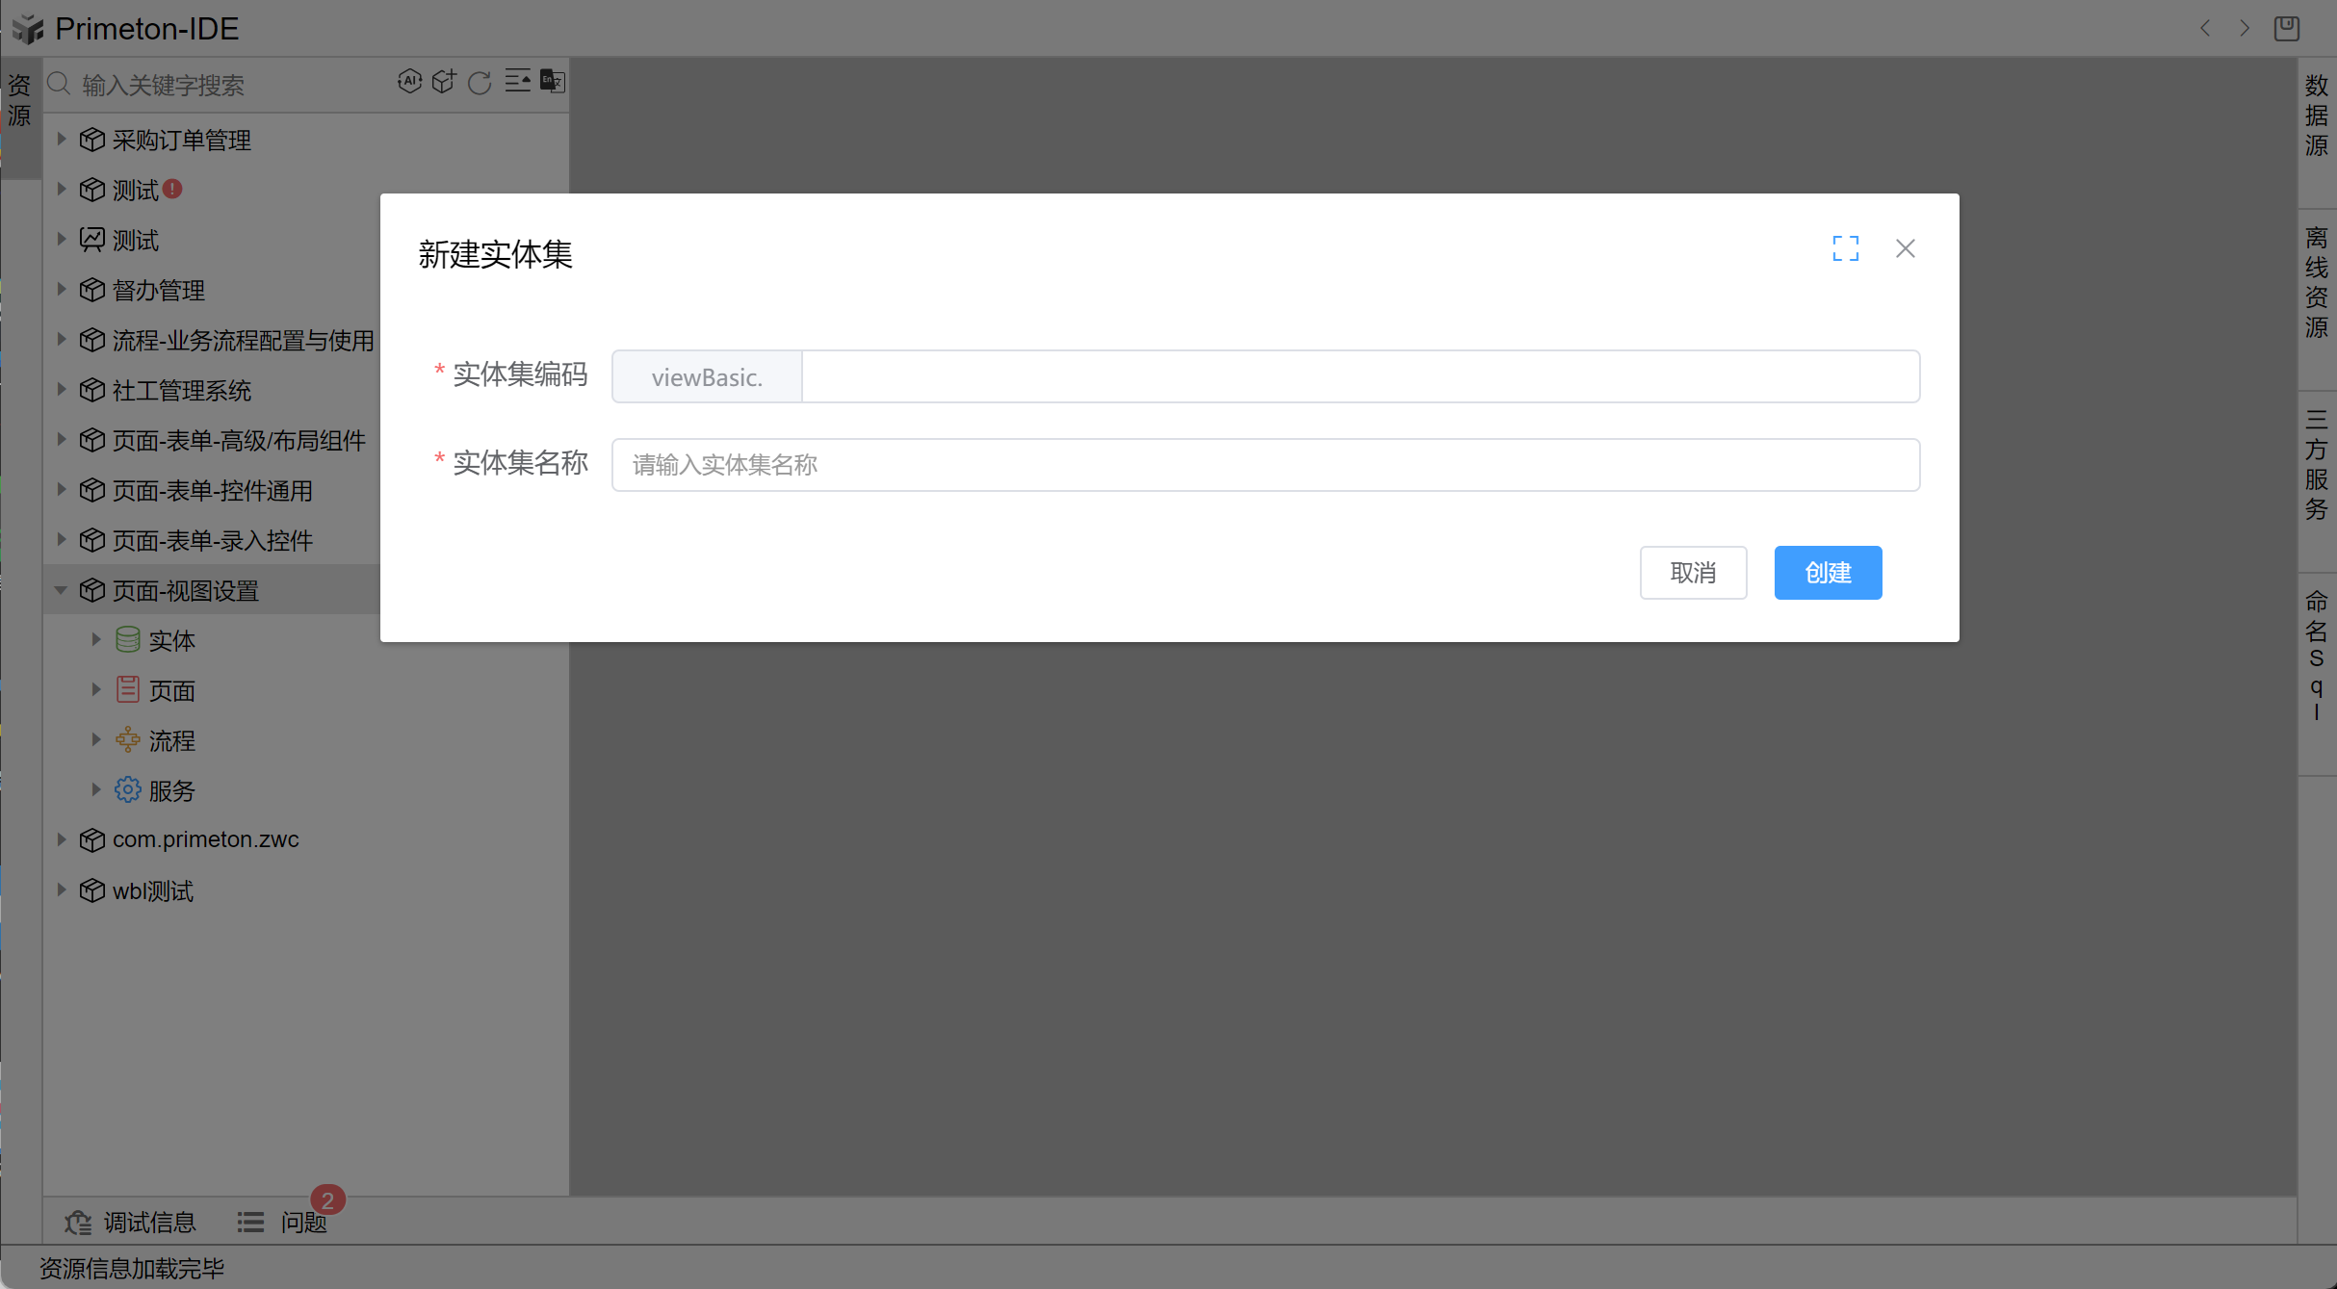Expand the 采购订单管理 tree node
The image size is (2337, 1289).
(61, 140)
